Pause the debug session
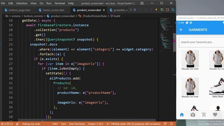This screenshot has width=224, height=126. (135, 10)
